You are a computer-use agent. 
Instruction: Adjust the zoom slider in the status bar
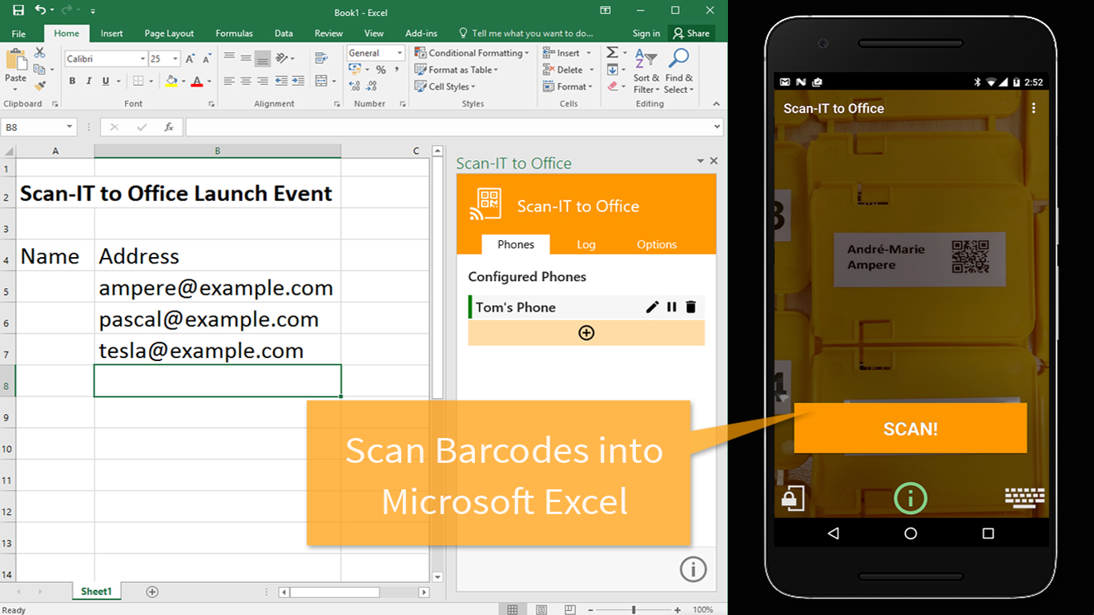coord(635,609)
